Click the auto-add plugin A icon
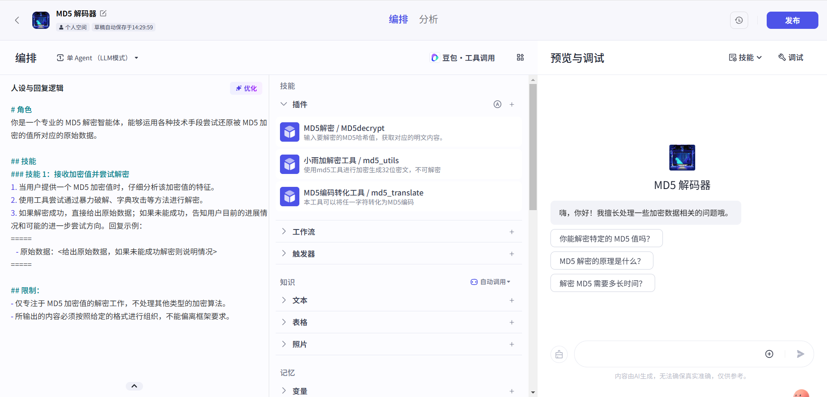 (x=497, y=104)
